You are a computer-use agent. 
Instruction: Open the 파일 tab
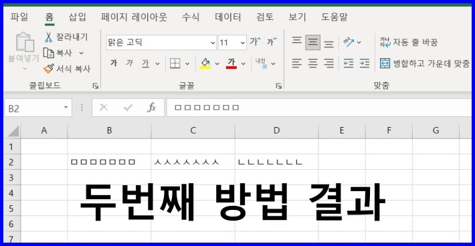pyautogui.click(x=19, y=17)
